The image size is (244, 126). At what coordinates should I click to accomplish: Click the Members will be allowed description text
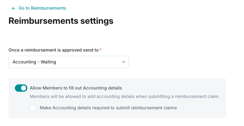[125, 97]
